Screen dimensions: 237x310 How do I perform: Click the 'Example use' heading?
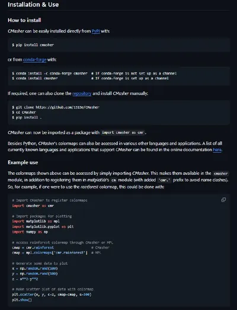point(23,162)
